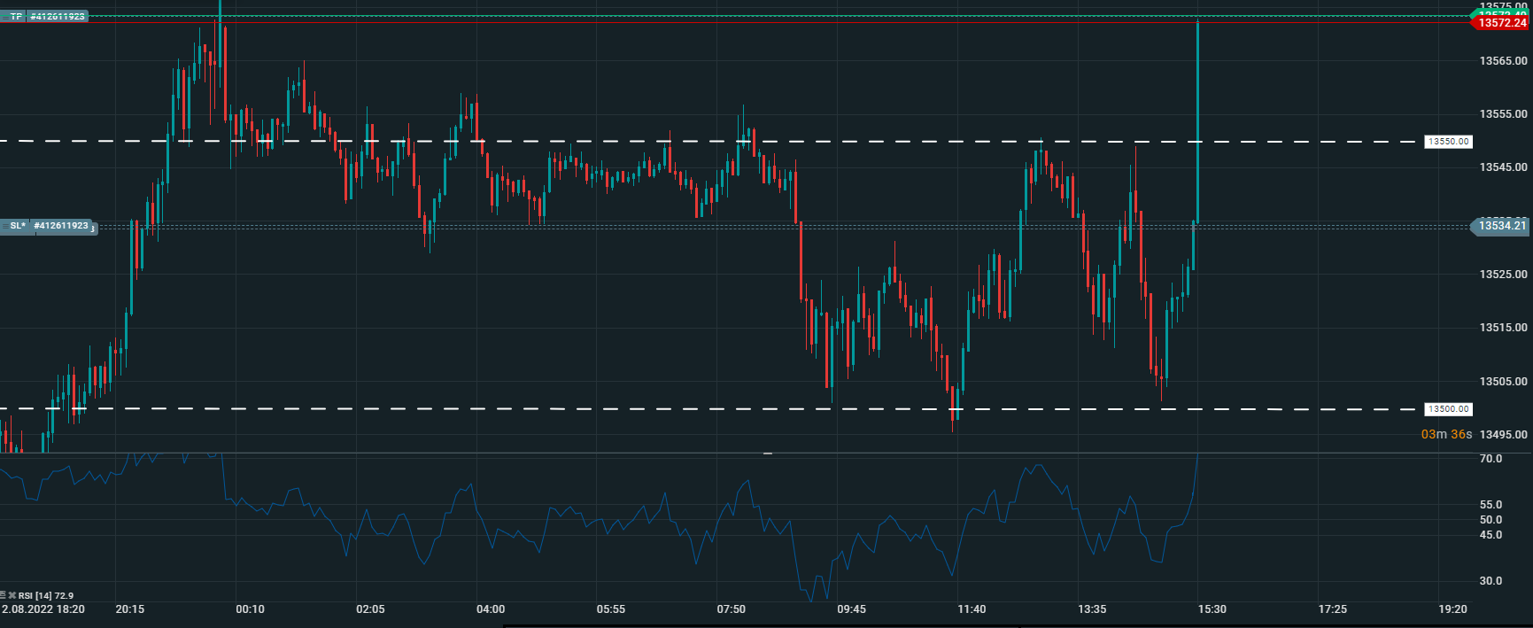The height and width of the screenshot is (628, 1533).
Task: Click the 20:15 time axis label
Action: tap(129, 609)
